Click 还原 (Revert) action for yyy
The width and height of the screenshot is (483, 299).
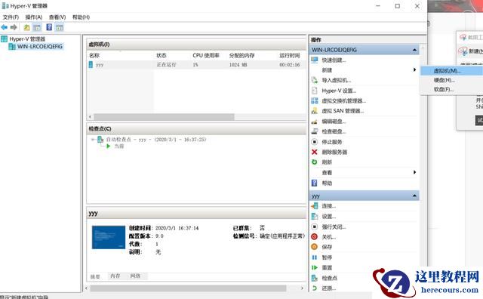[329, 288]
